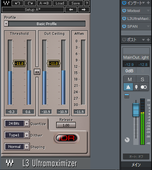
Task: Select the L3UltraMaxi insert name
Action: point(139,19)
